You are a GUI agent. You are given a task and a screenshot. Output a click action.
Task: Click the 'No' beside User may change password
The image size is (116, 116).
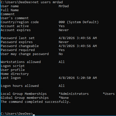[61, 54]
